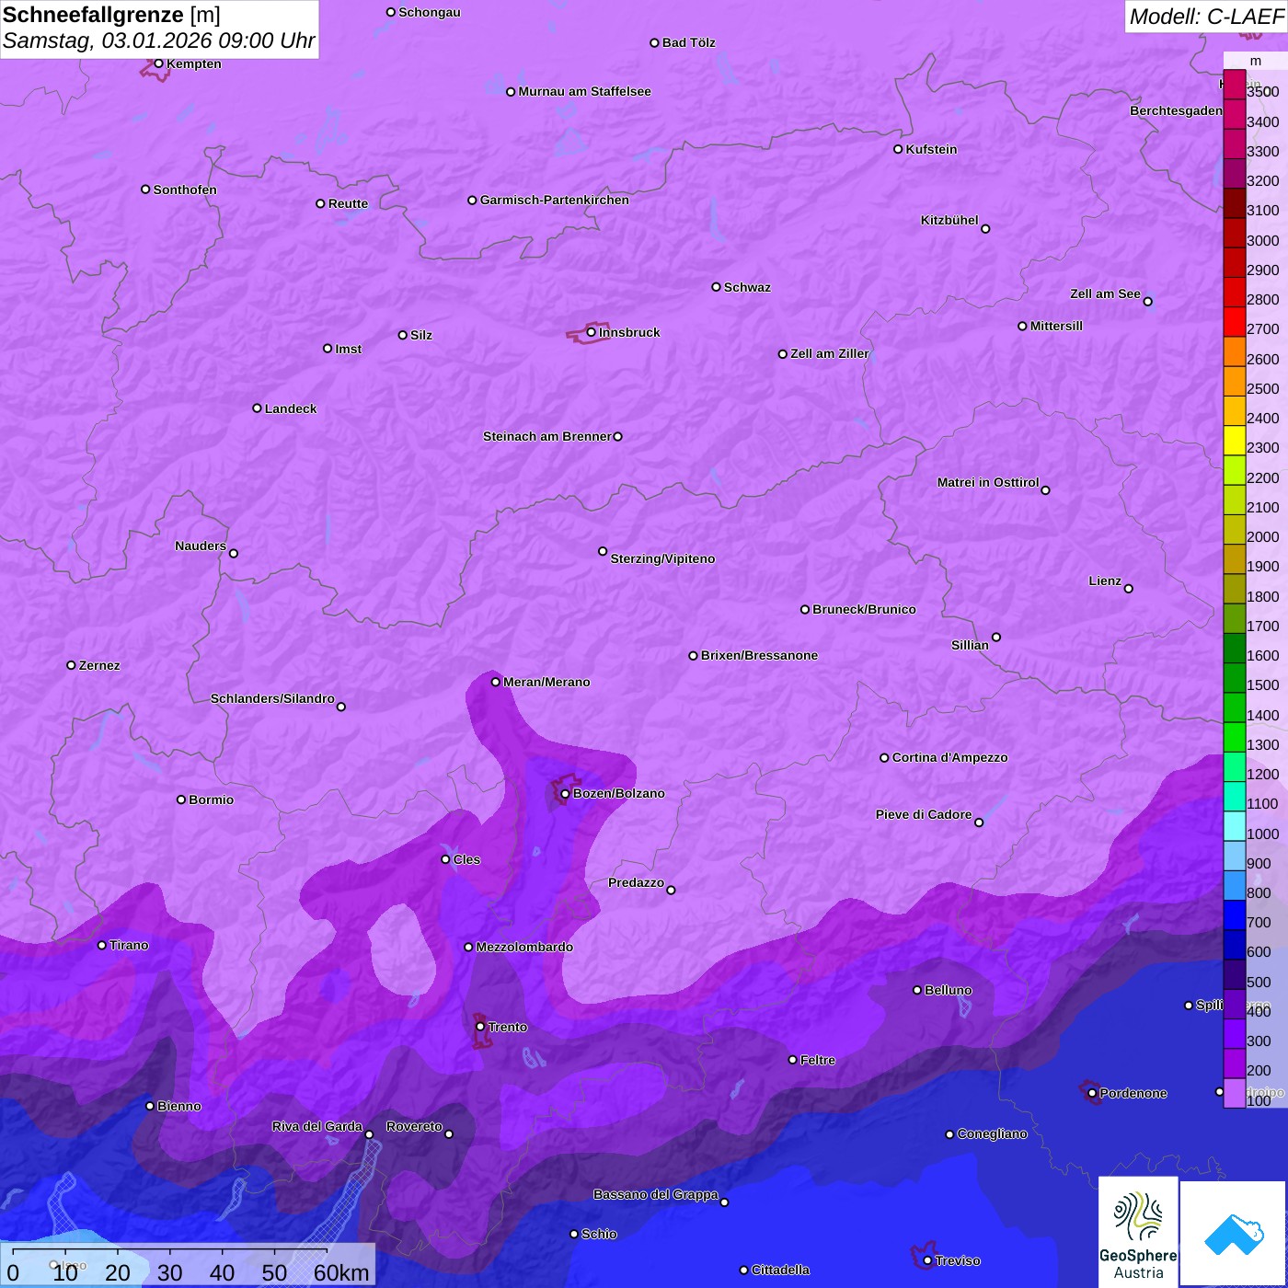
Task: Click the Riva del Garda label
Action: coord(317,1126)
